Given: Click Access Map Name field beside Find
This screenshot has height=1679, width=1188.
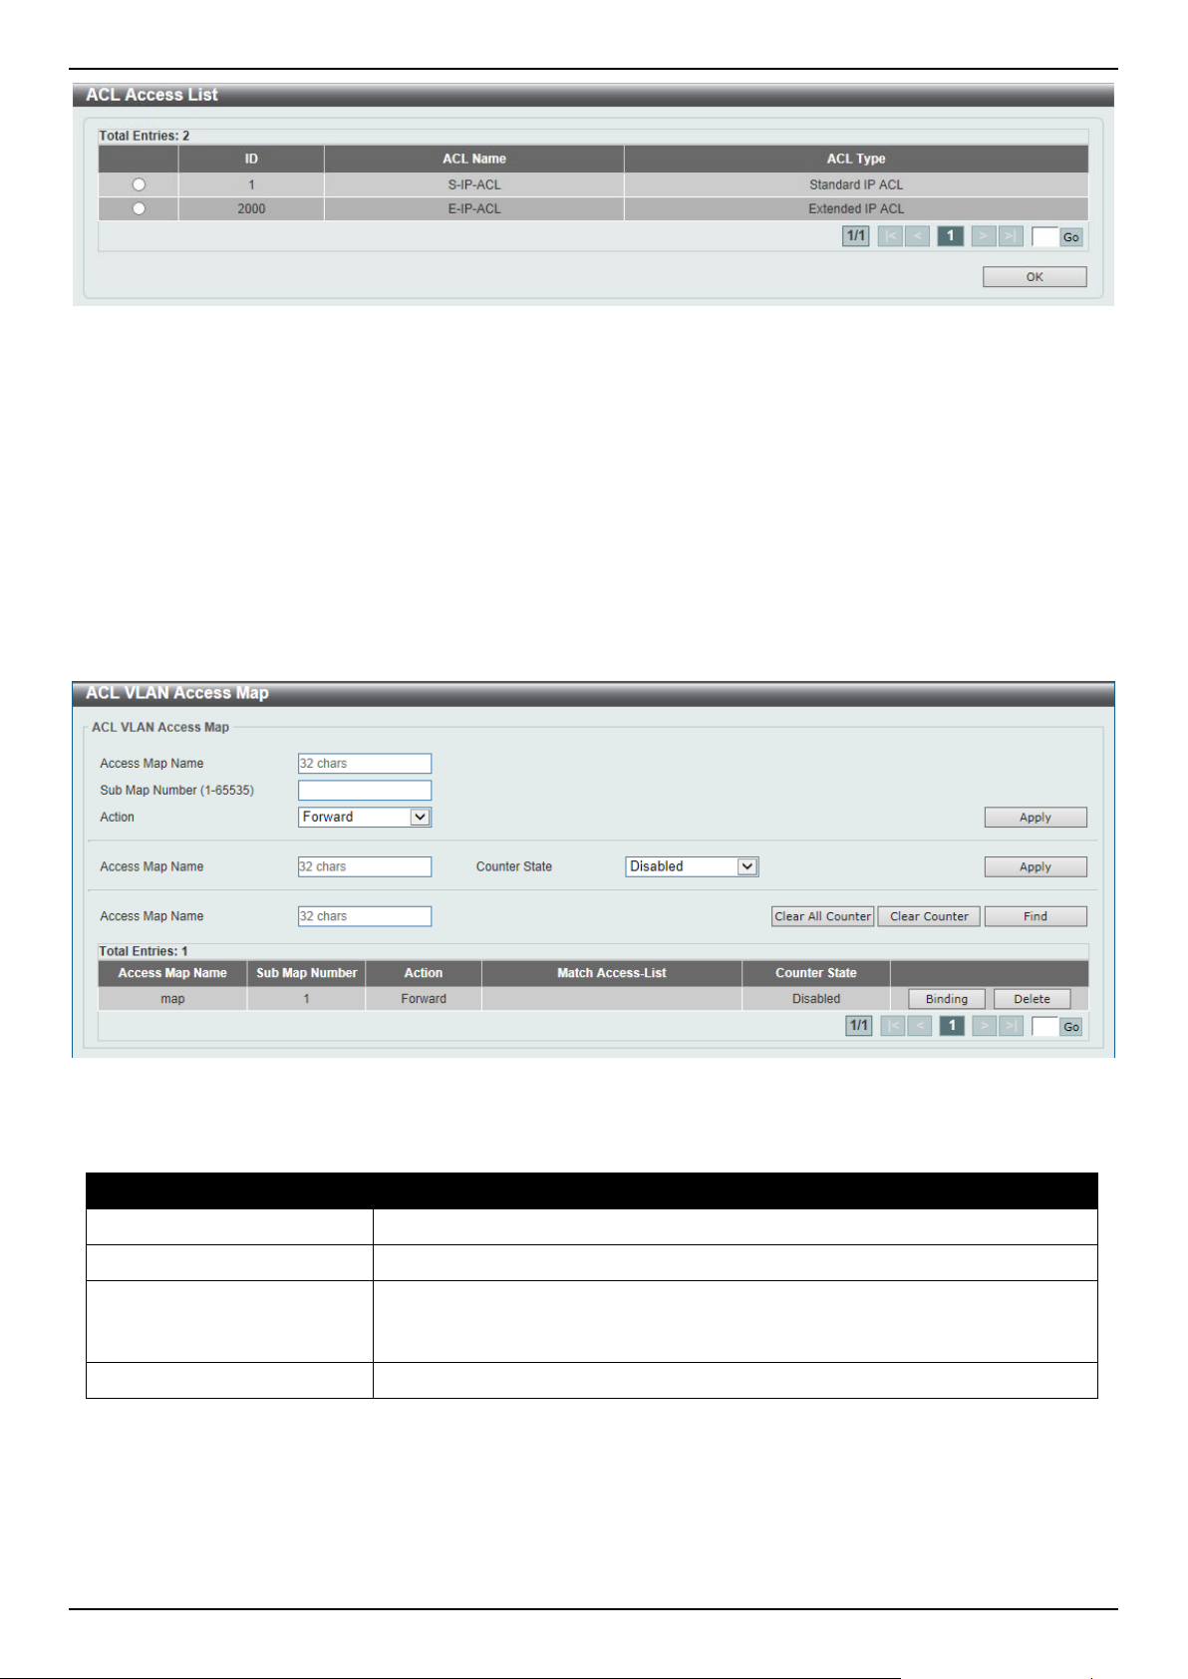Looking at the screenshot, I should [x=365, y=916].
